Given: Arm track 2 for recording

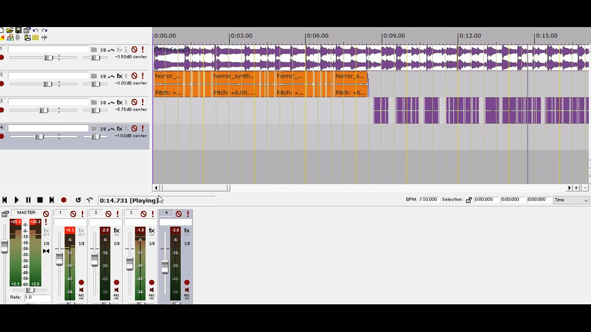Looking at the screenshot, I should coord(2,84).
